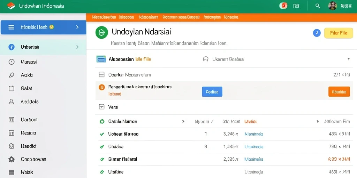Screen dimensions: 357x178
Task: Click the orange Abaidan button
Action: click(x=339, y=92)
